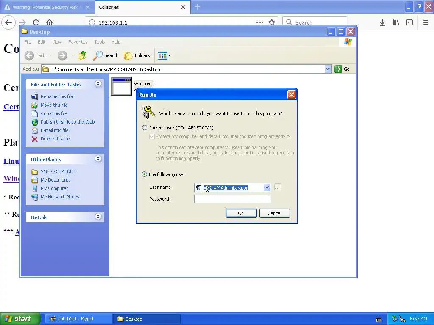Open the File menu in Explorer
Viewport: 434px width, 325px height.
(x=28, y=42)
